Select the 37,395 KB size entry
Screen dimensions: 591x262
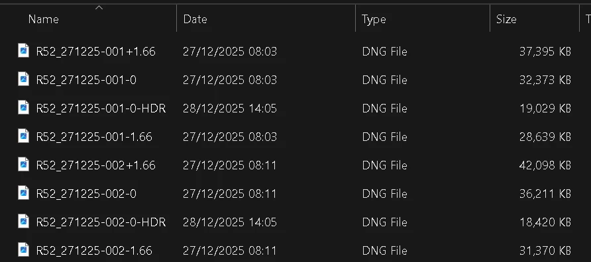pyautogui.click(x=545, y=52)
